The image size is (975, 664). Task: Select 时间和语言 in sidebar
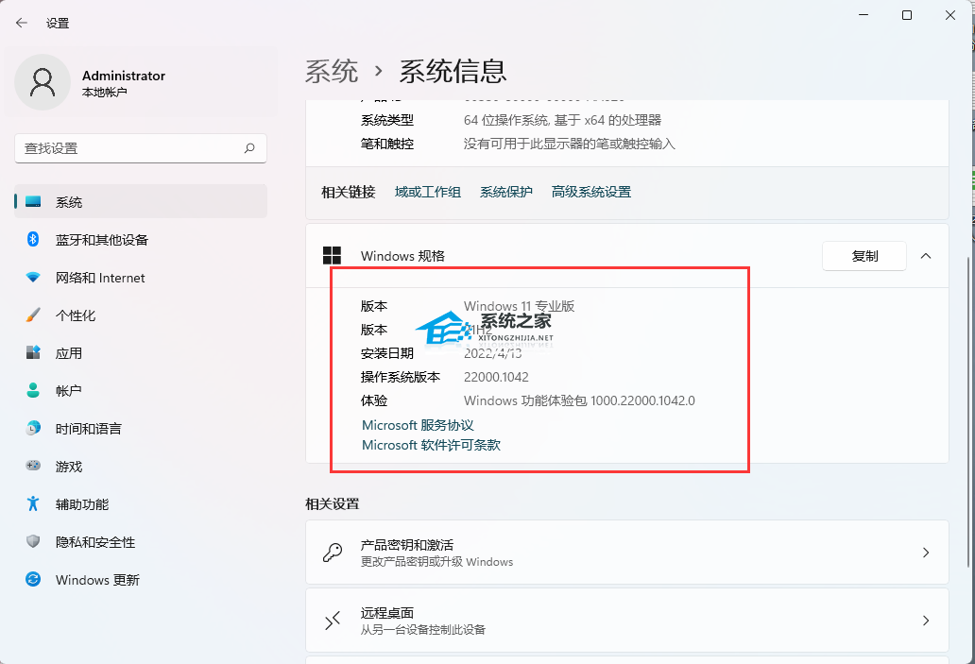(x=88, y=429)
